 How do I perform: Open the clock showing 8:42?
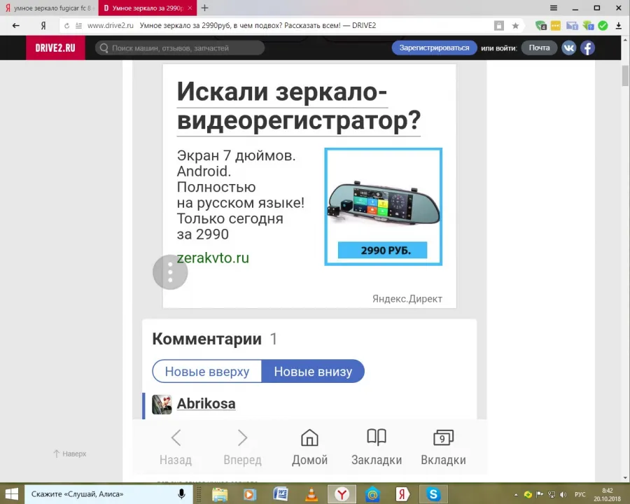[x=607, y=494]
